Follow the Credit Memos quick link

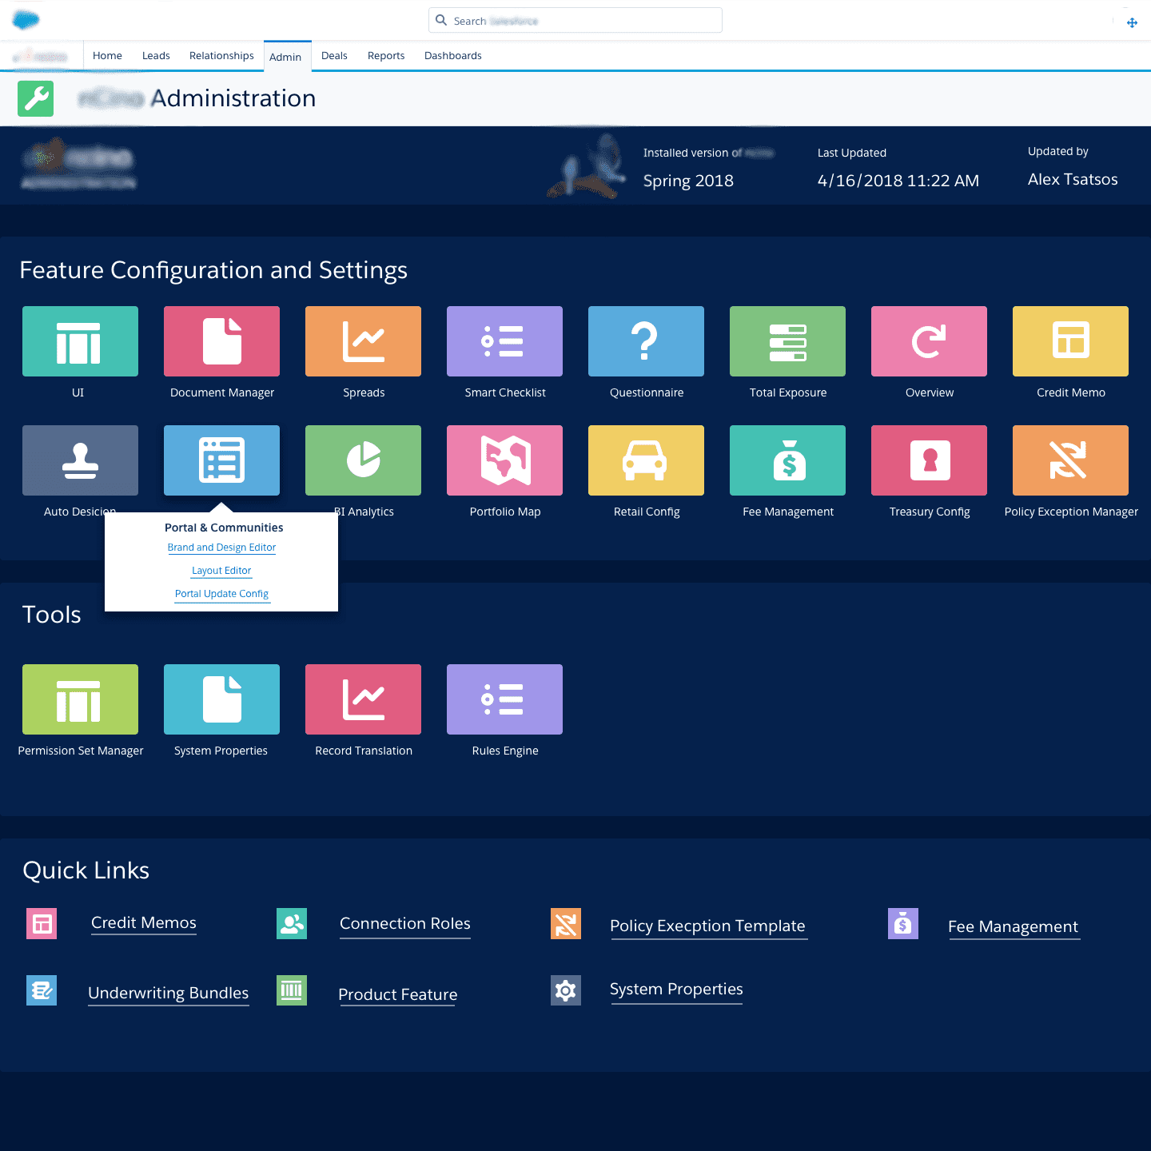point(144,922)
